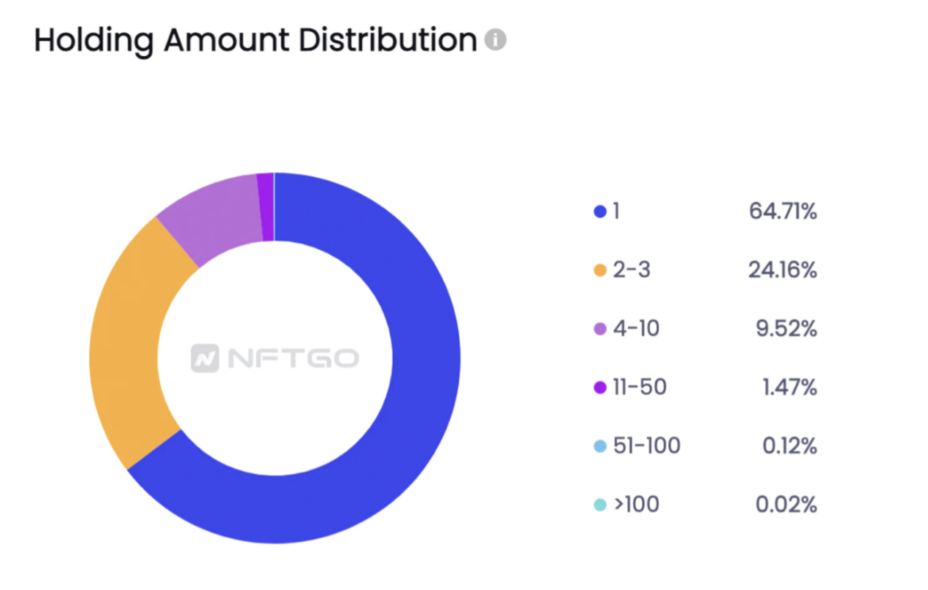Toggle the '11-50' legend label
The height and width of the screenshot is (590, 928).
(640, 387)
